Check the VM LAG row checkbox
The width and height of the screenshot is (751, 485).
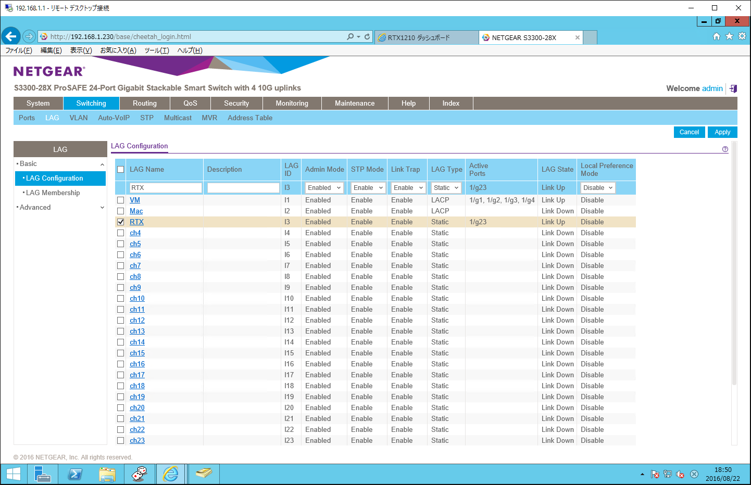(121, 200)
